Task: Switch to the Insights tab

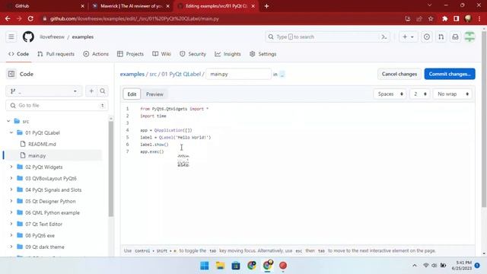Action: (228, 54)
